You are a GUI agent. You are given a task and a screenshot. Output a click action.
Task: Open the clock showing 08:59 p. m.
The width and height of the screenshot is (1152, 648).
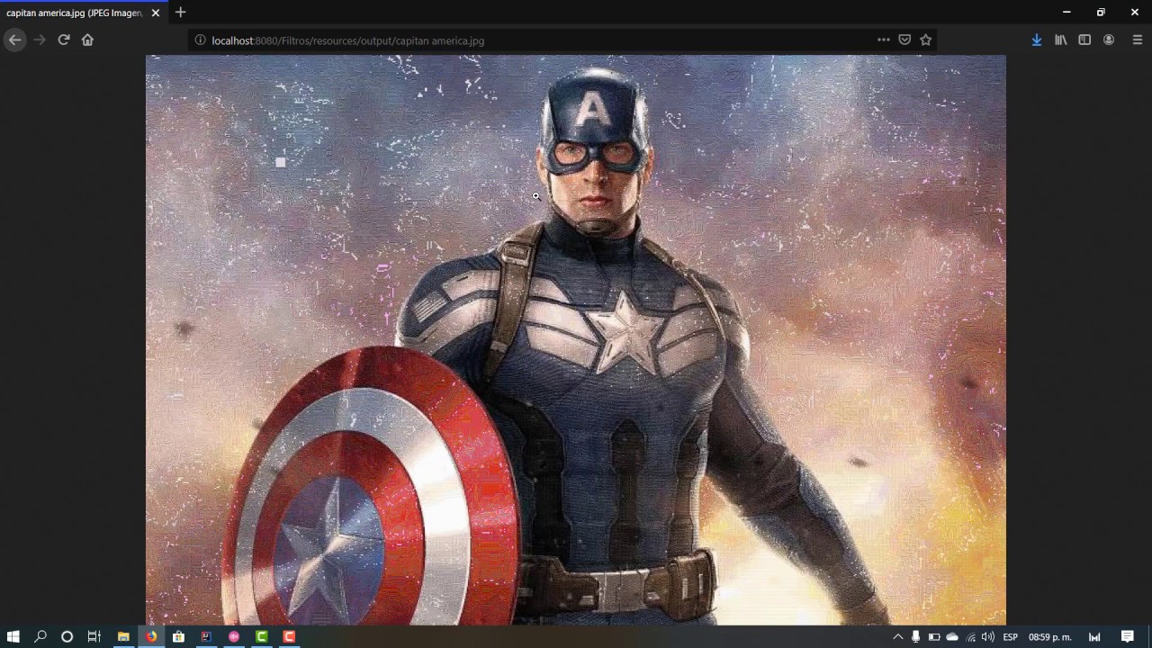tap(1049, 636)
